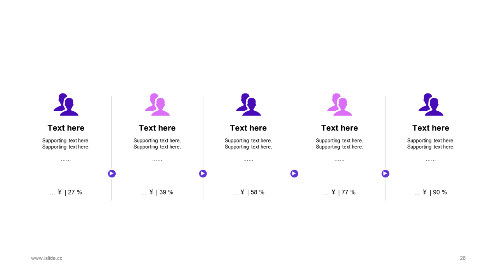Click the play arrow between 77 % and 90 %
This screenshot has width=497, height=279.
tap(386, 174)
